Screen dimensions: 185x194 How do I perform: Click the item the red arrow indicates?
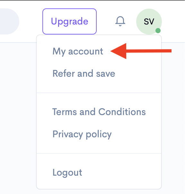pyautogui.click(x=78, y=51)
